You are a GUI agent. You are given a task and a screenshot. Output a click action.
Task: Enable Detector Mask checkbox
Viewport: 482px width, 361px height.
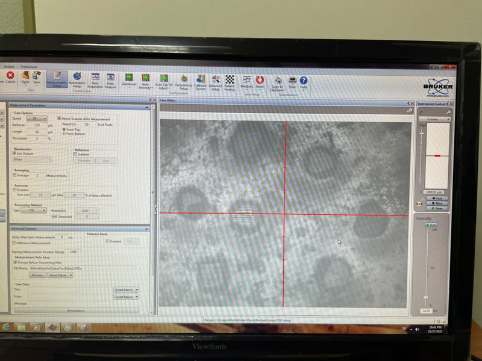107,241
